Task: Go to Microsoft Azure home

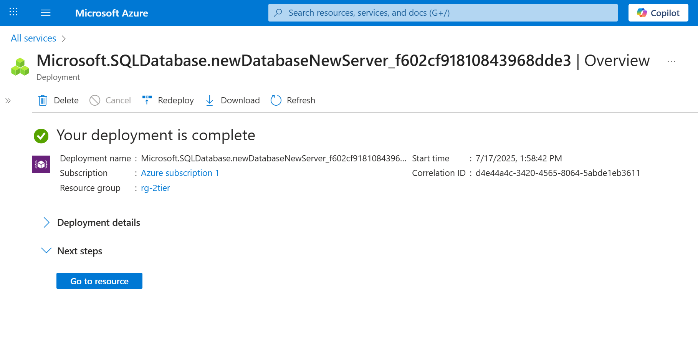Action: [111, 13]
